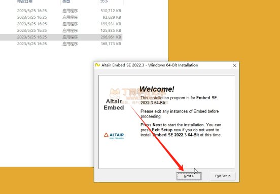280x194 pixels.
Task: Click the Next > button
Action: [x=189, y=176]
